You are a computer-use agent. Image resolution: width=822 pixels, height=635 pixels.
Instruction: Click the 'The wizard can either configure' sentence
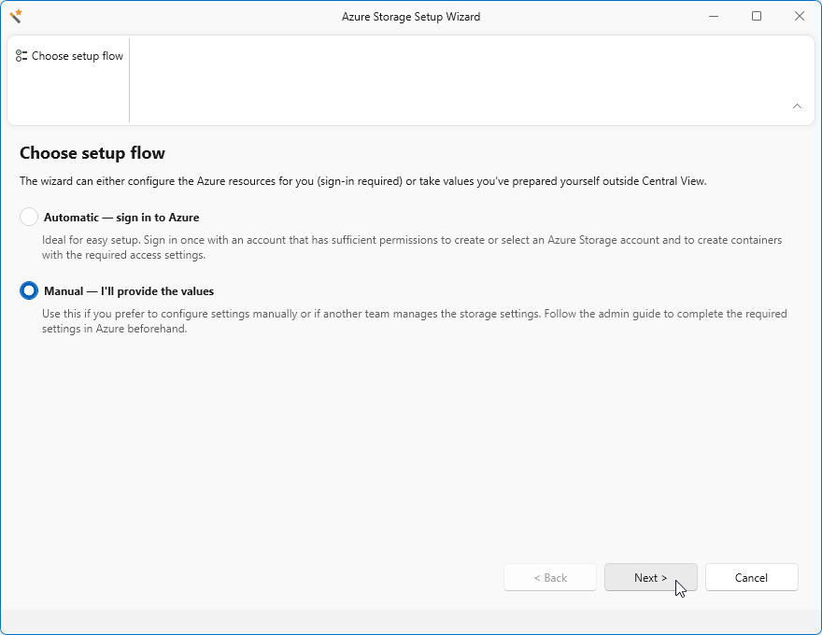coord(362,181)
